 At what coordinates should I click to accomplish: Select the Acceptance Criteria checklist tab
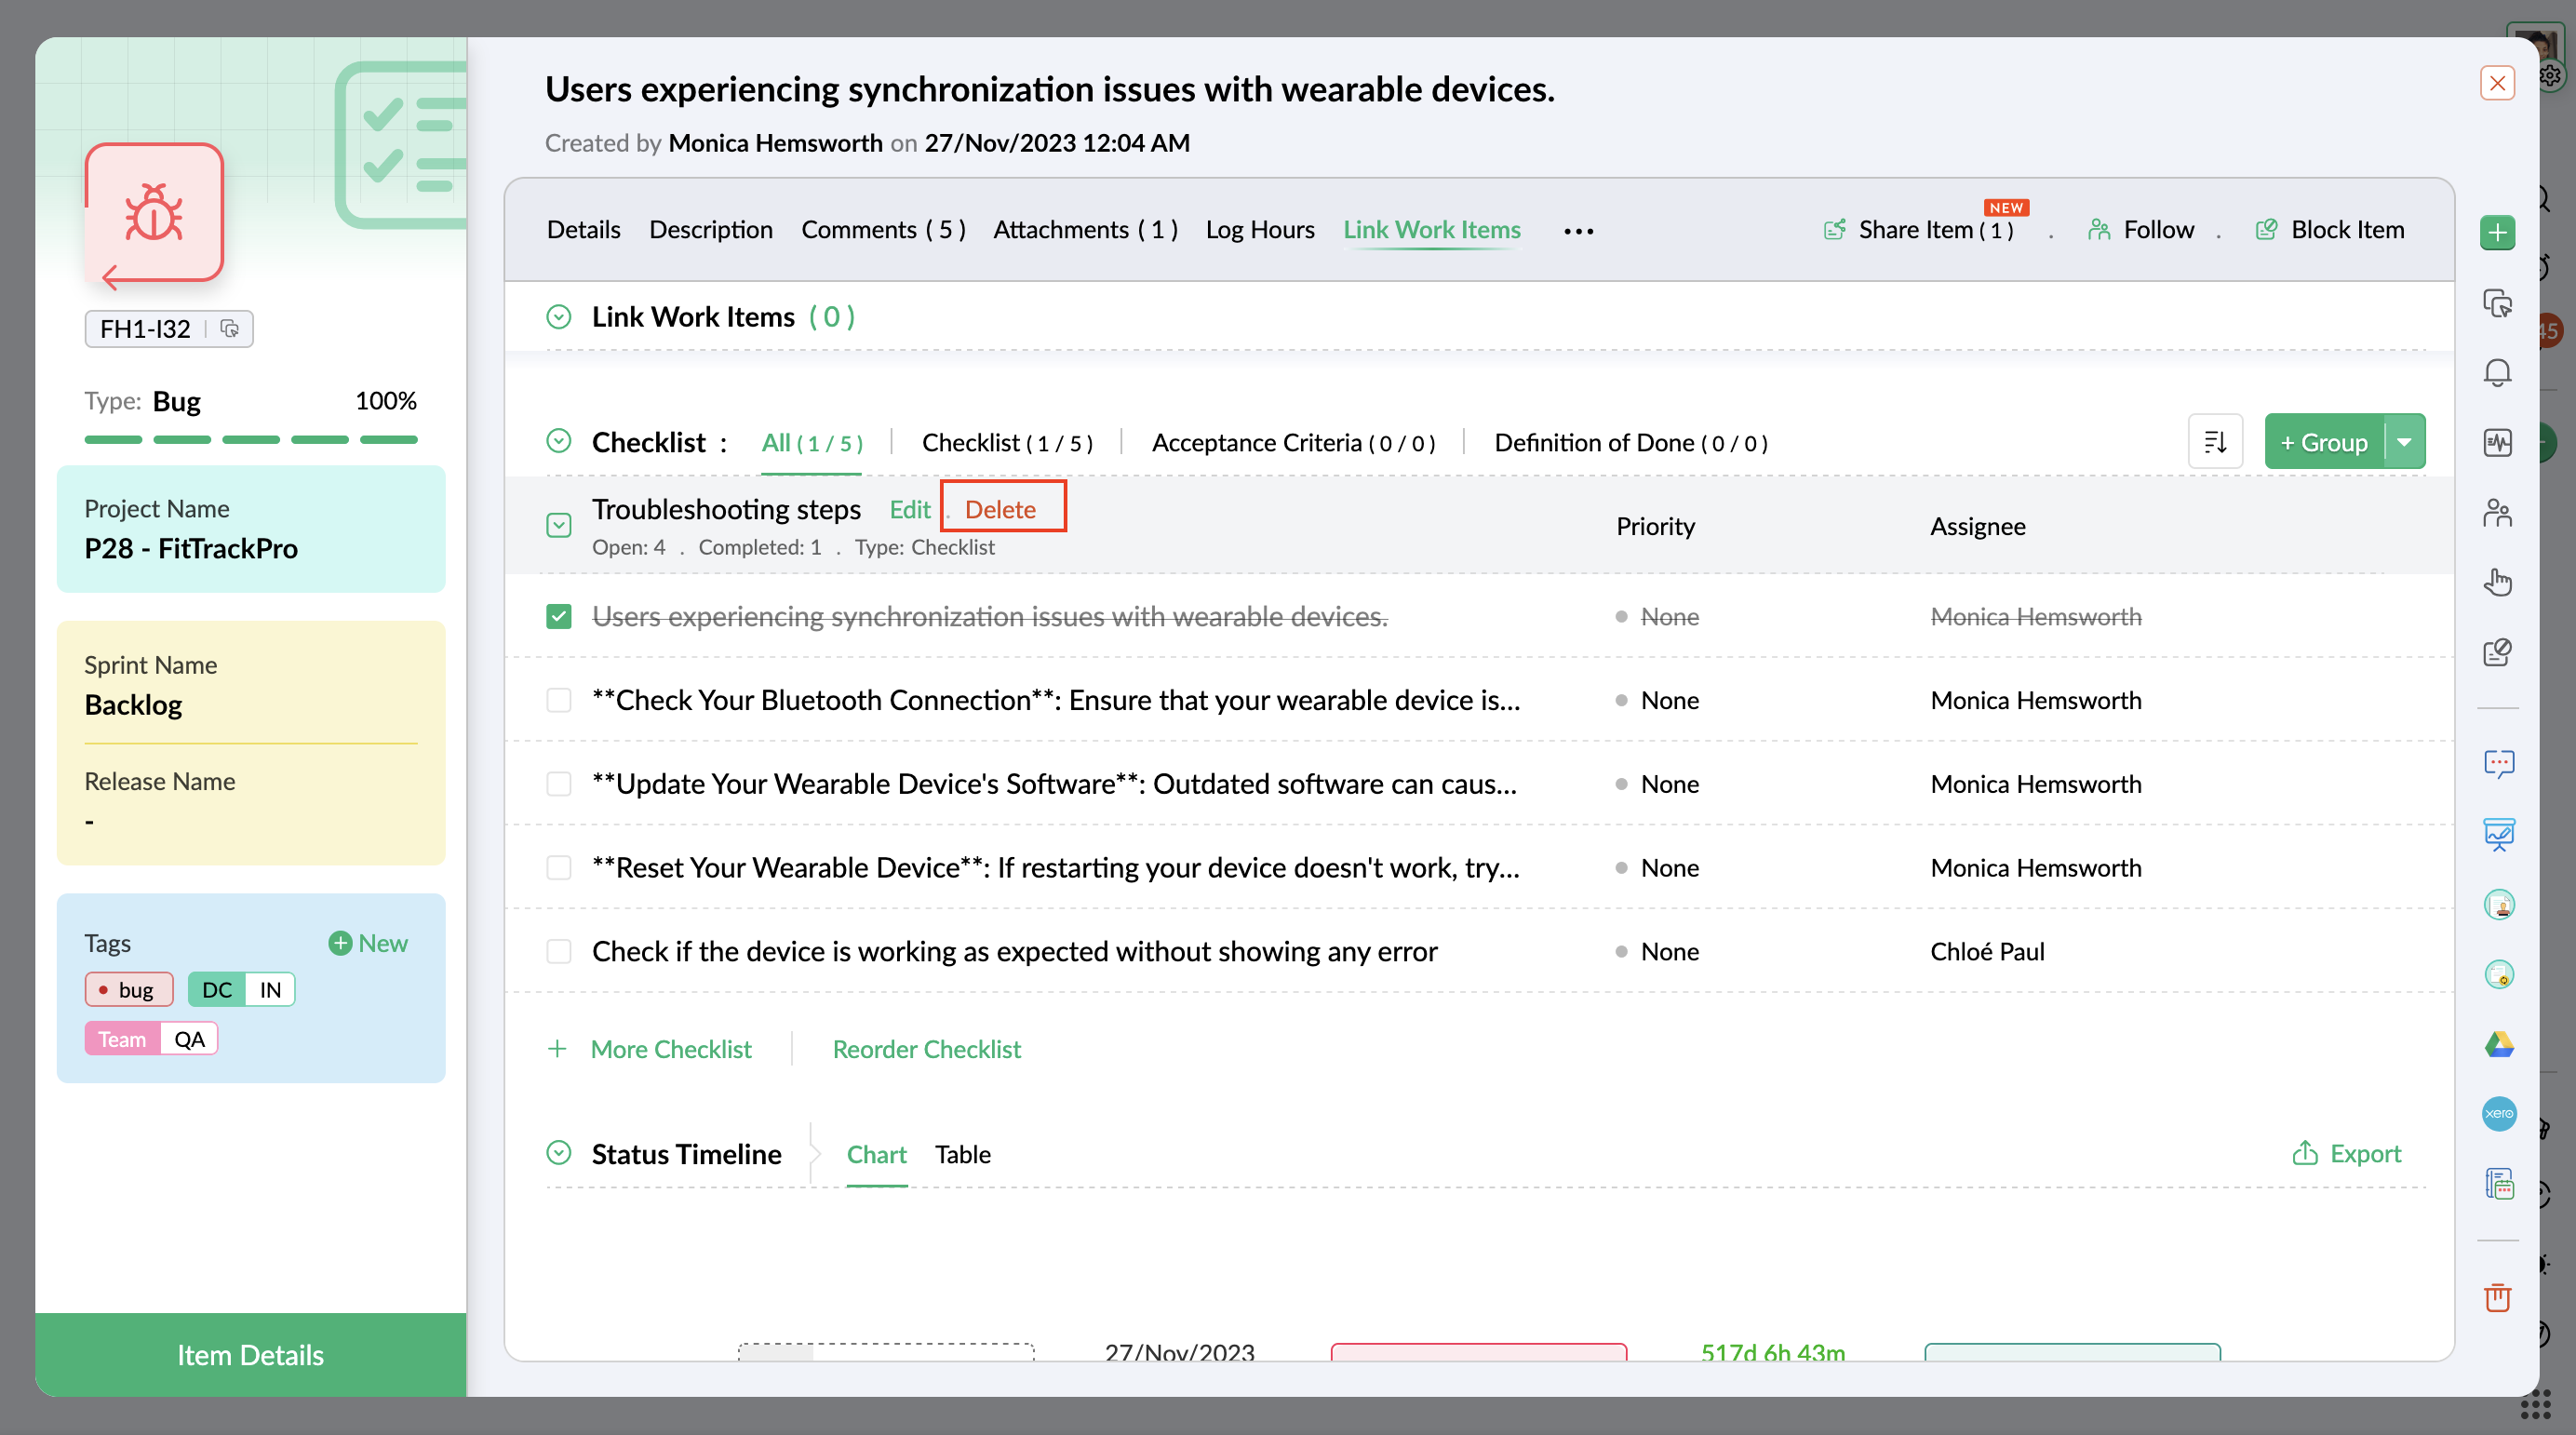coord(1292,442)
